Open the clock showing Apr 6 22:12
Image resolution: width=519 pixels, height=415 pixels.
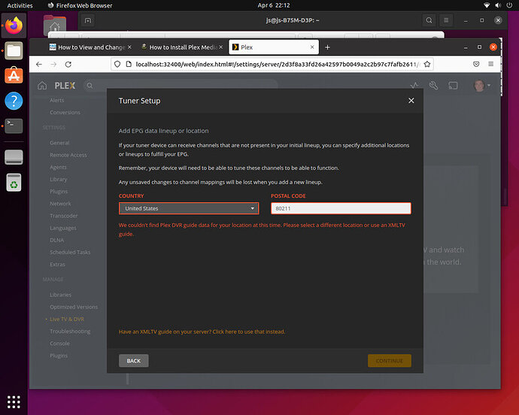tap(274, 5)
